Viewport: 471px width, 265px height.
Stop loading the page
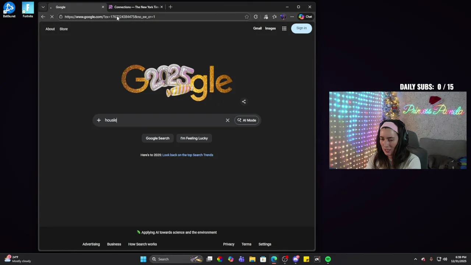tap(52, 17)
